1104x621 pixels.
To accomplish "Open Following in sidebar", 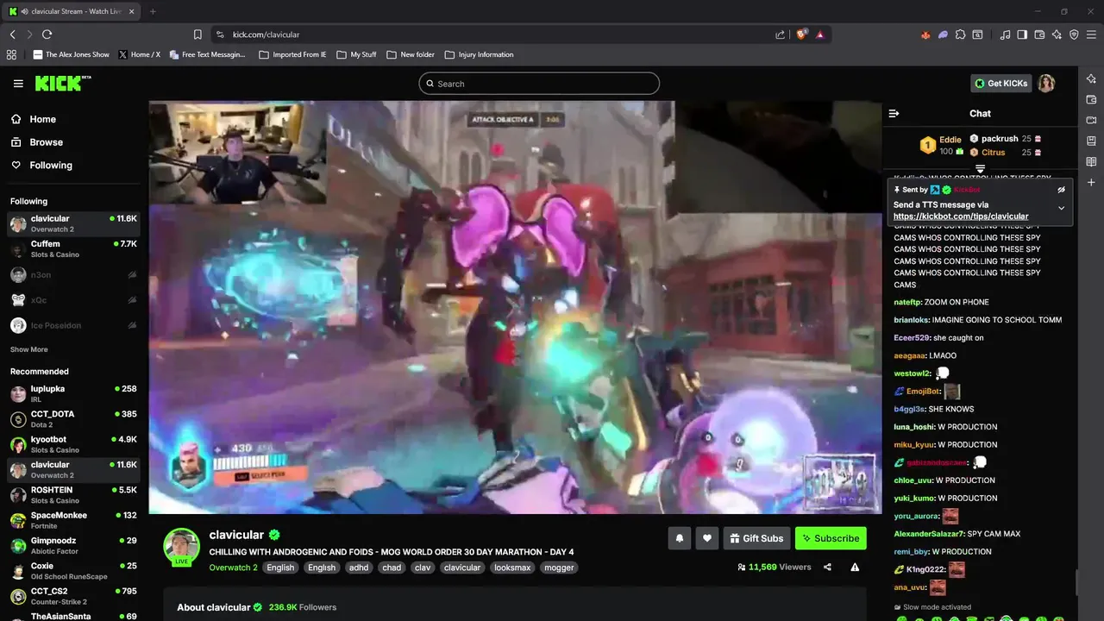I will (41, 165).
